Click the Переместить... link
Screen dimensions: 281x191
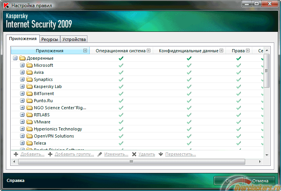pos(181,154)
